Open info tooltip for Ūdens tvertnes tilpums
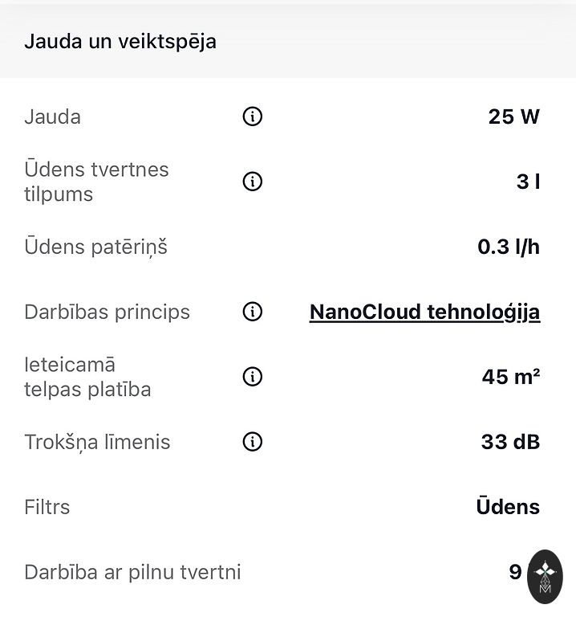Screen dimensions: 576x617 (x=252, y=182)
